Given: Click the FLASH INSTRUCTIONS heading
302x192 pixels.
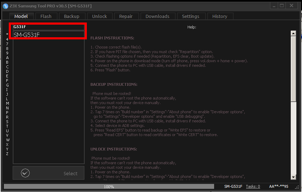Looking at the screenshot, I should pyautogui.click(x=112, y=38).
